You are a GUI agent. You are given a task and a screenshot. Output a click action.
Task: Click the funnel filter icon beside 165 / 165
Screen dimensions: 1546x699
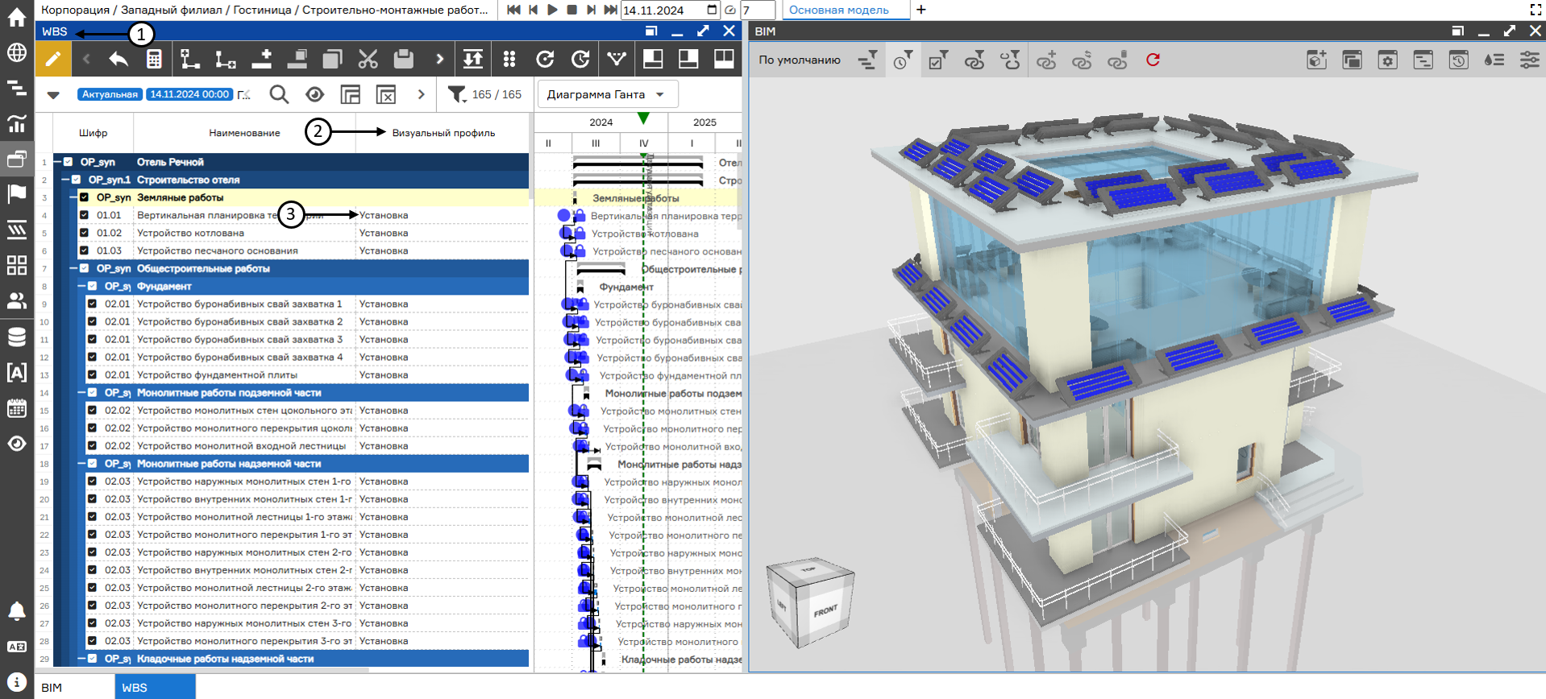tap(457, 94)
